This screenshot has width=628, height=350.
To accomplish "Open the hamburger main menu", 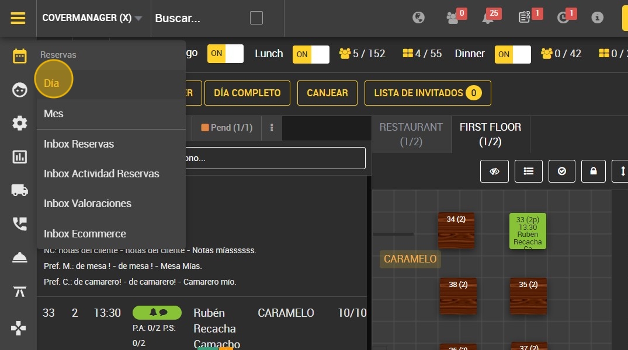I will point(18,18).
